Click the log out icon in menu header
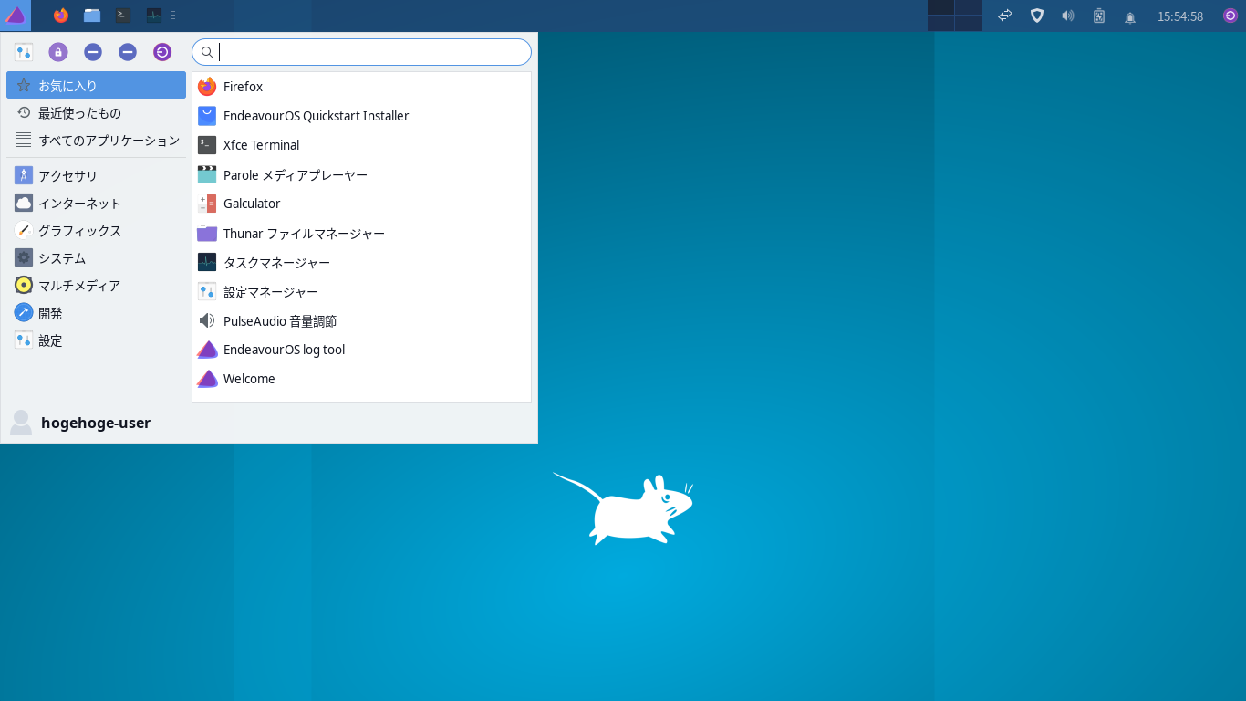1246x701 pixels. (162, 52)
